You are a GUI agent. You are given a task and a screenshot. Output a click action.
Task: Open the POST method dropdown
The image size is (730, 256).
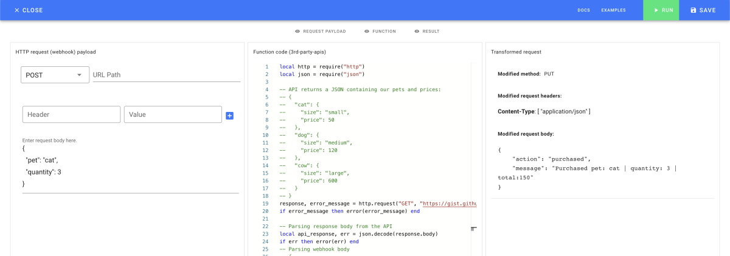[x=55, y=75]
